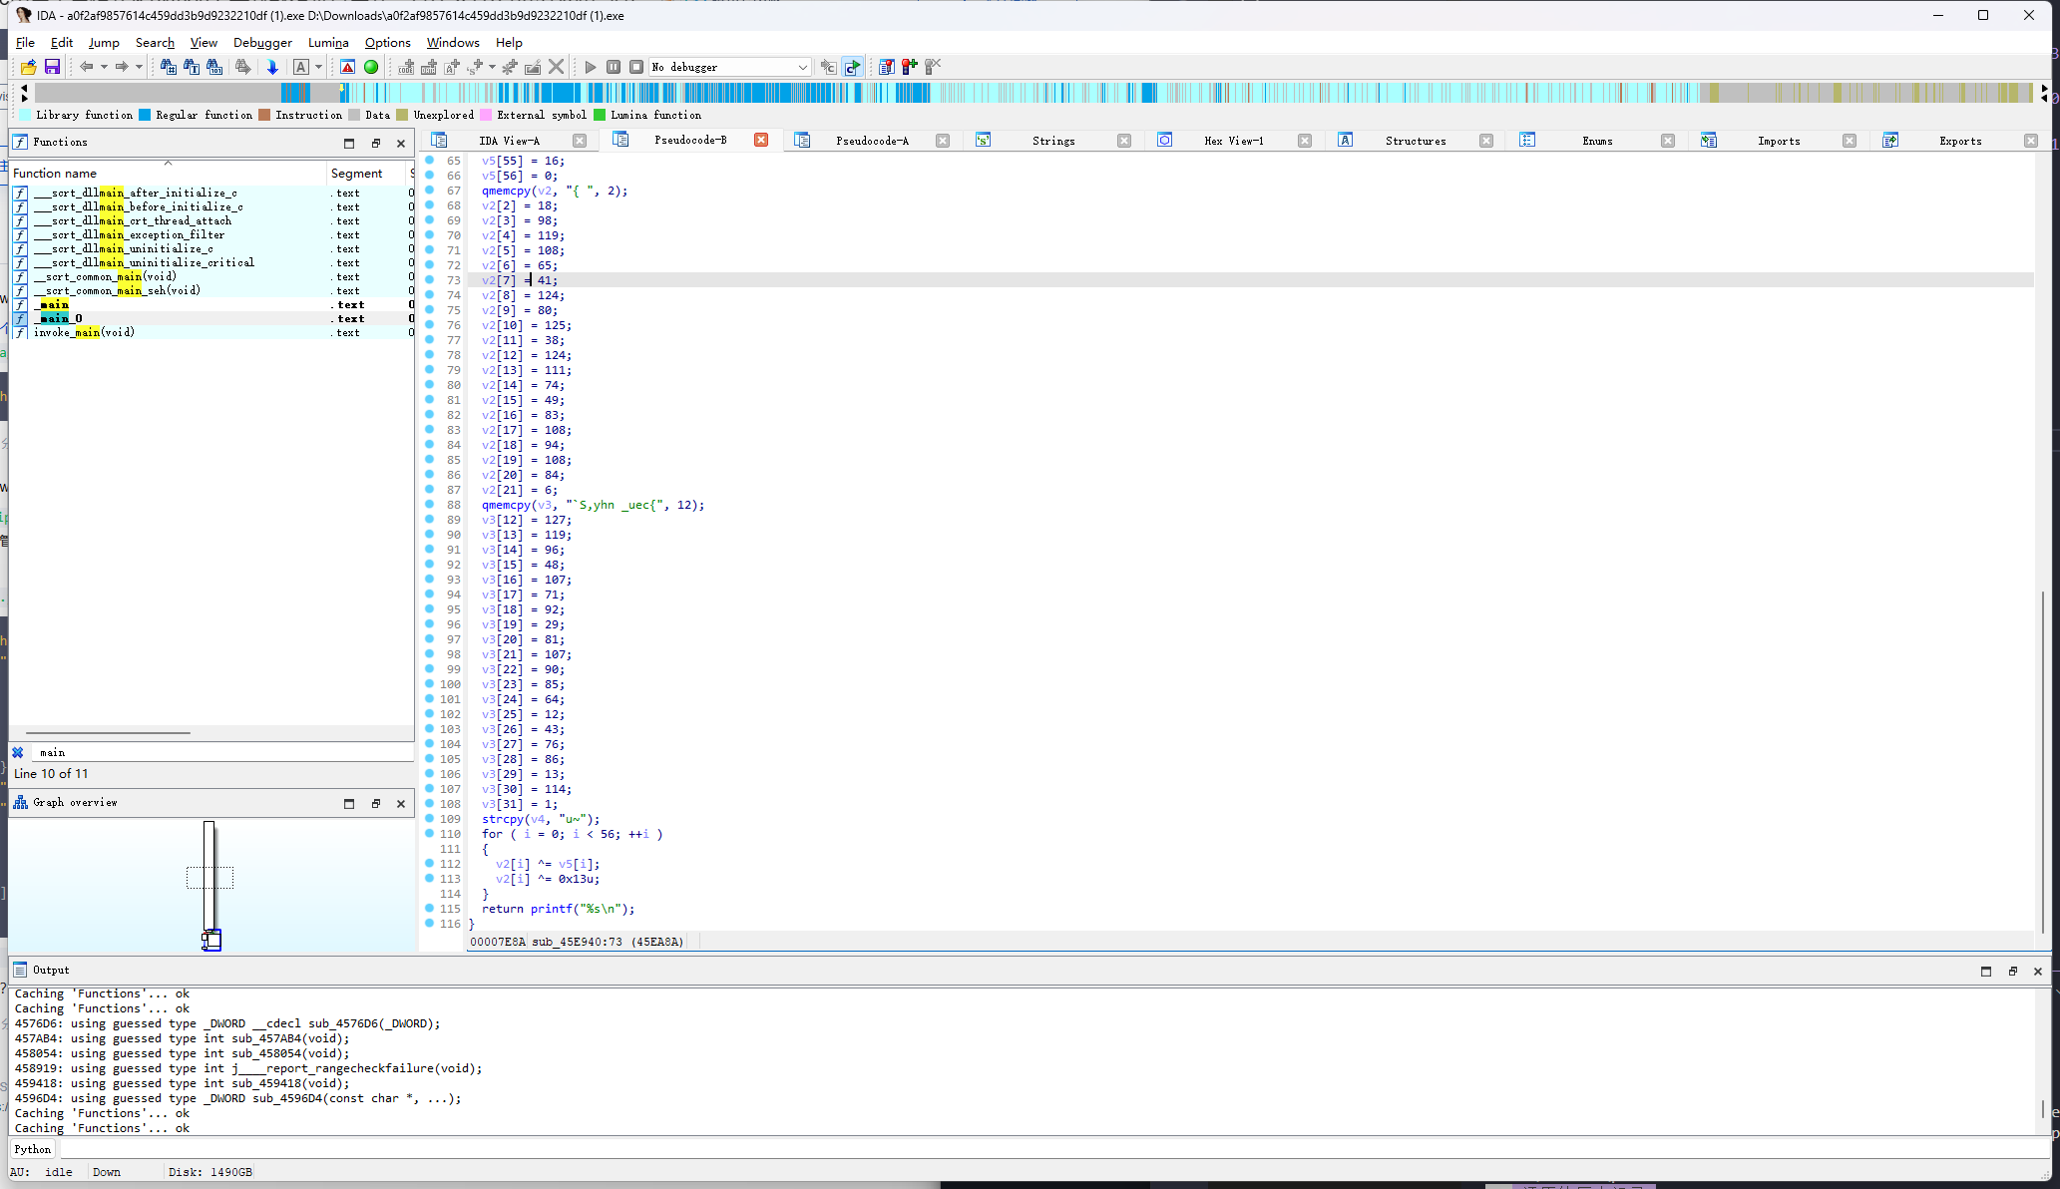Open the Jump menu
This screenshot has height=1189, width=2060.
[104, 42]
